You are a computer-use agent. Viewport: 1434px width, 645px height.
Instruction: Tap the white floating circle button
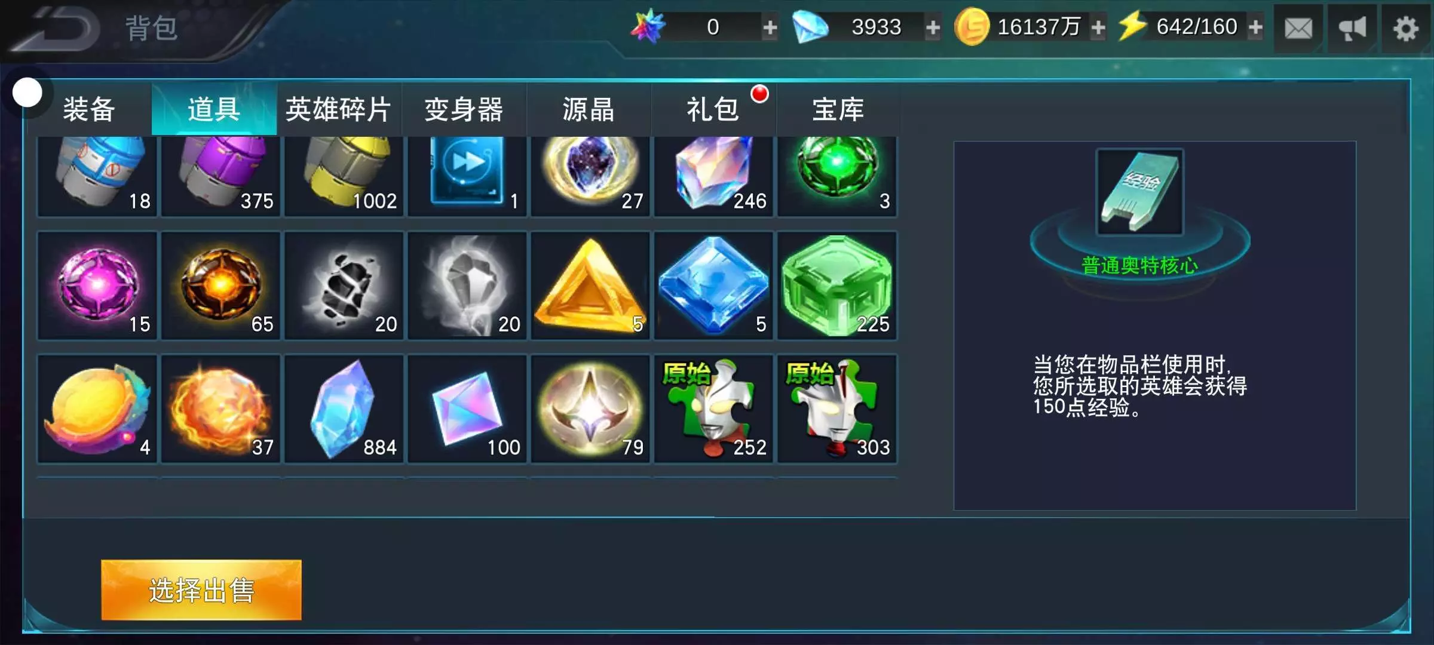(x=27, y=93)
